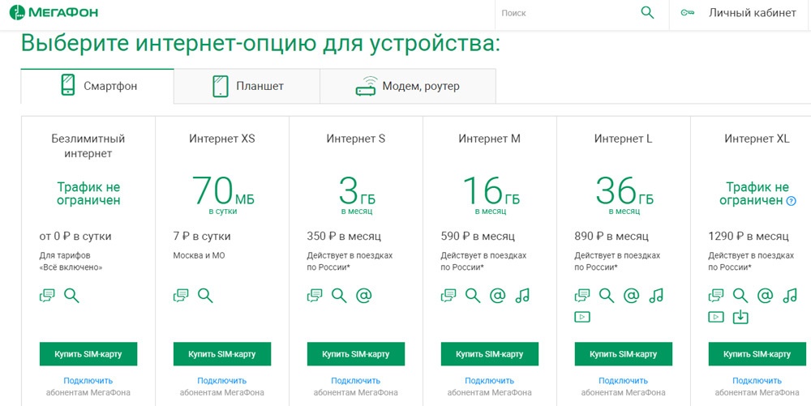811x406 pixels.
Task: Click the Интернет L title
Action: tap(623, 139)
